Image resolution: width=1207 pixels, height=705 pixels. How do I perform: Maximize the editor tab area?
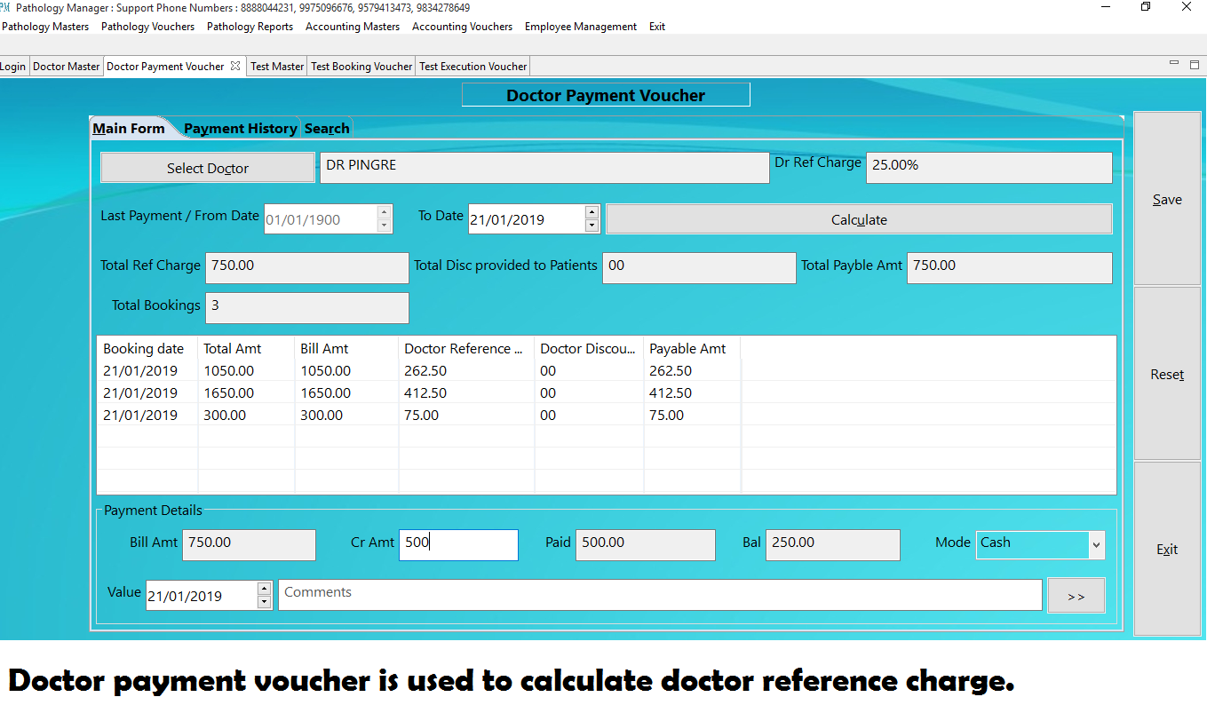1195,64
